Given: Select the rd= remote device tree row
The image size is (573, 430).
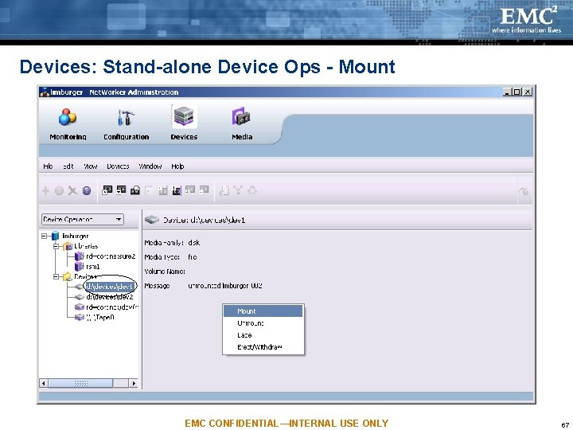Looking at the screenshot, I should coord(112,307).
